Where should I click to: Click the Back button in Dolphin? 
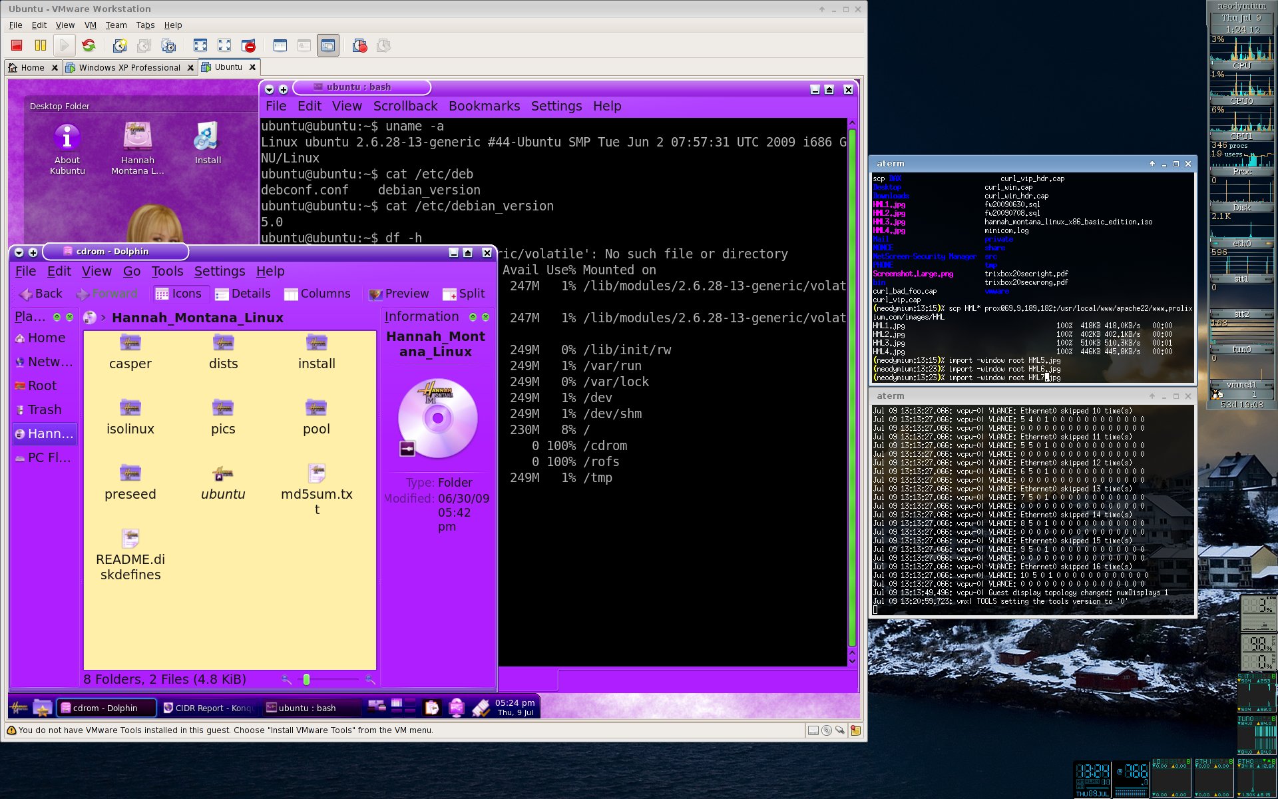(41, 294)
